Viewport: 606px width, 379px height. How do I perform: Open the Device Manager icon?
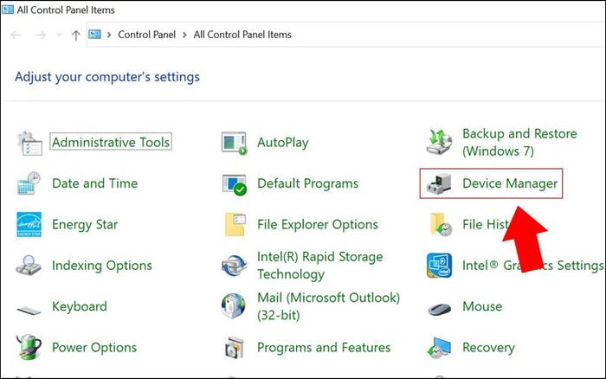pos(439,183)
